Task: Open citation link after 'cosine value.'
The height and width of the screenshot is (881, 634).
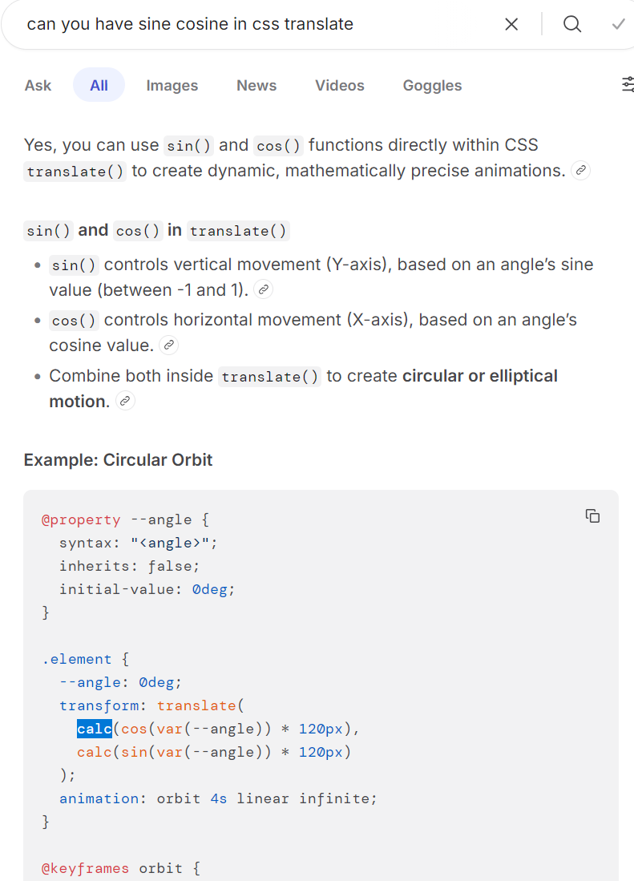Action: (168, 346)
